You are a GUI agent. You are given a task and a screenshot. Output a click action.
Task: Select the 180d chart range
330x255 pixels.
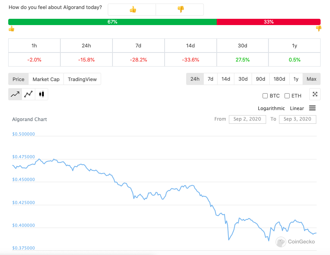(279, 79)
